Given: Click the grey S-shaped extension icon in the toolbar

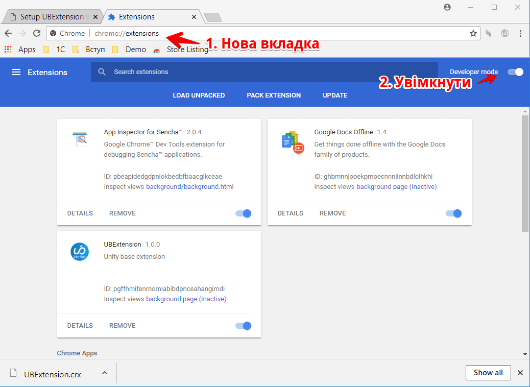Looking at the screenshot, I should pos(489,33).
